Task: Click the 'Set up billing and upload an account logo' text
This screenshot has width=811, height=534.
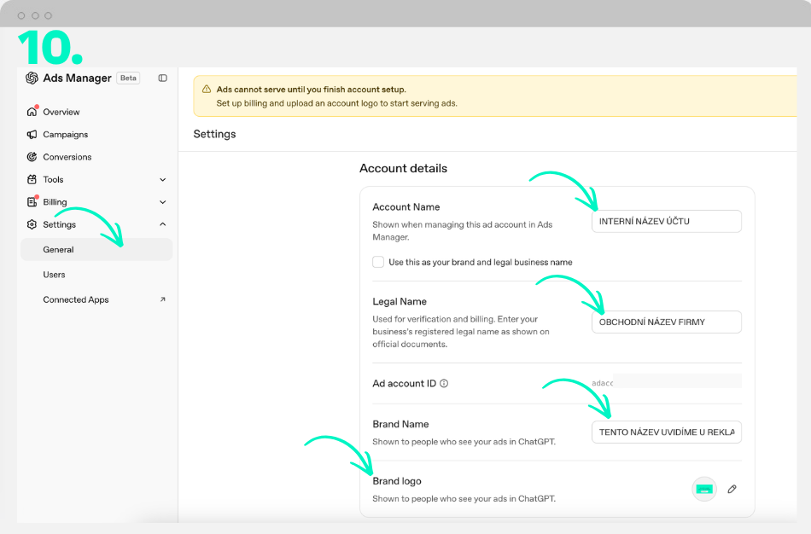Action: click(x=336, y=103)
